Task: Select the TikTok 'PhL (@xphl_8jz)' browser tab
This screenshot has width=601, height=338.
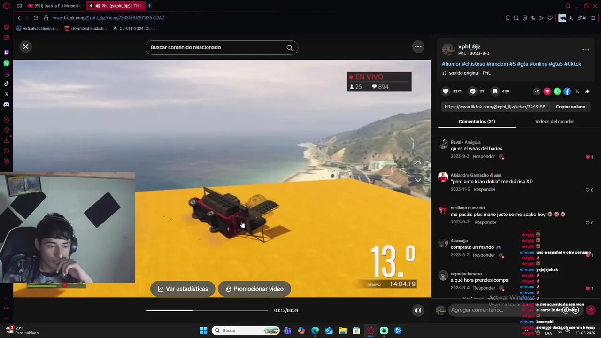Action: click(116, 6)
